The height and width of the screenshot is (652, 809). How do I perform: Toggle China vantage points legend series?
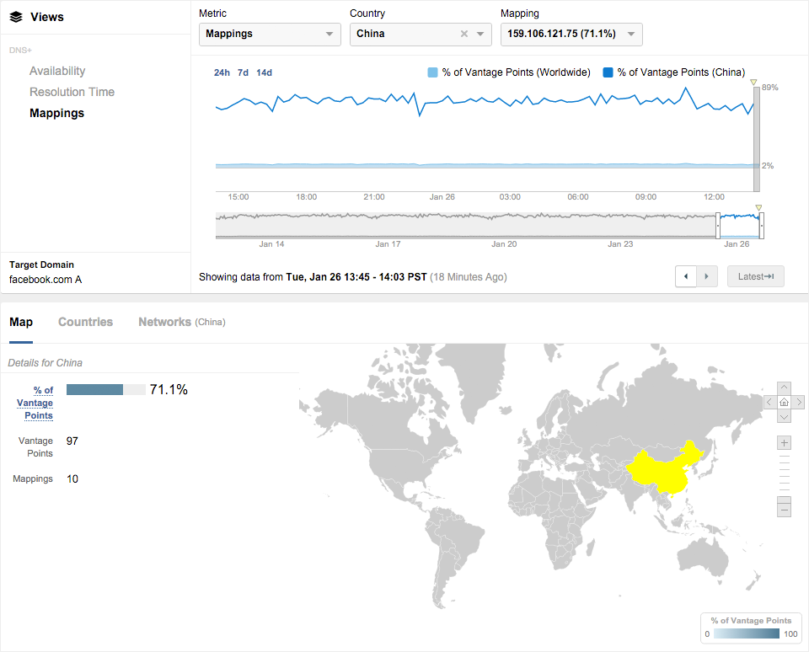[x=674, y=72]
